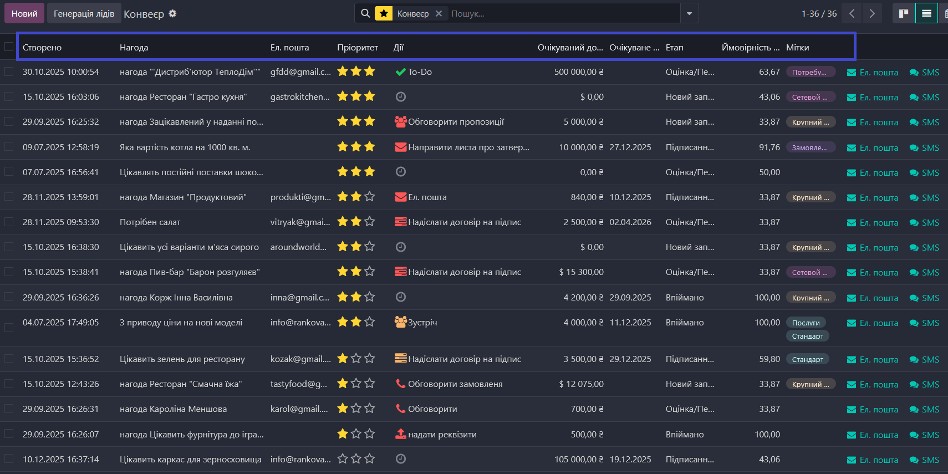
Task: Check the row for нагода Корж Інна Василівна
Action: pyautogui.click(x=9, y=297)
